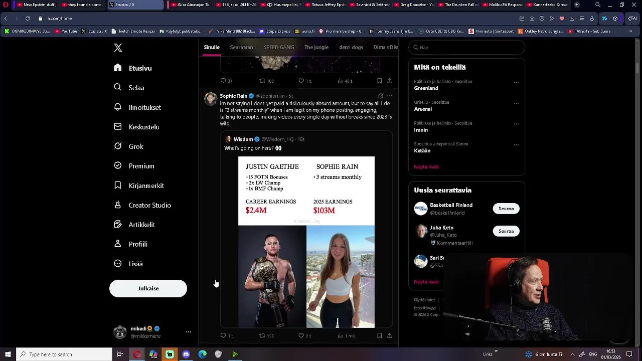Open Basketball Finland profile

coord(451,205)
